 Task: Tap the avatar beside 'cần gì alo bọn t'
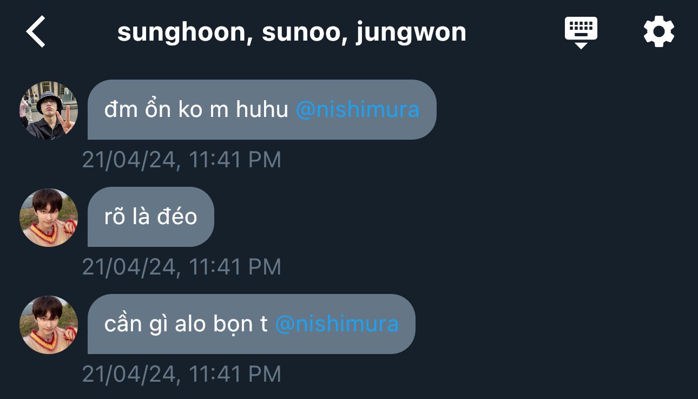point(49,325)
